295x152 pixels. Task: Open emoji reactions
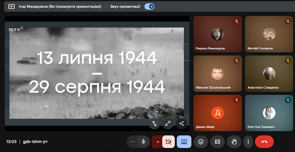(x=201, y=141)
